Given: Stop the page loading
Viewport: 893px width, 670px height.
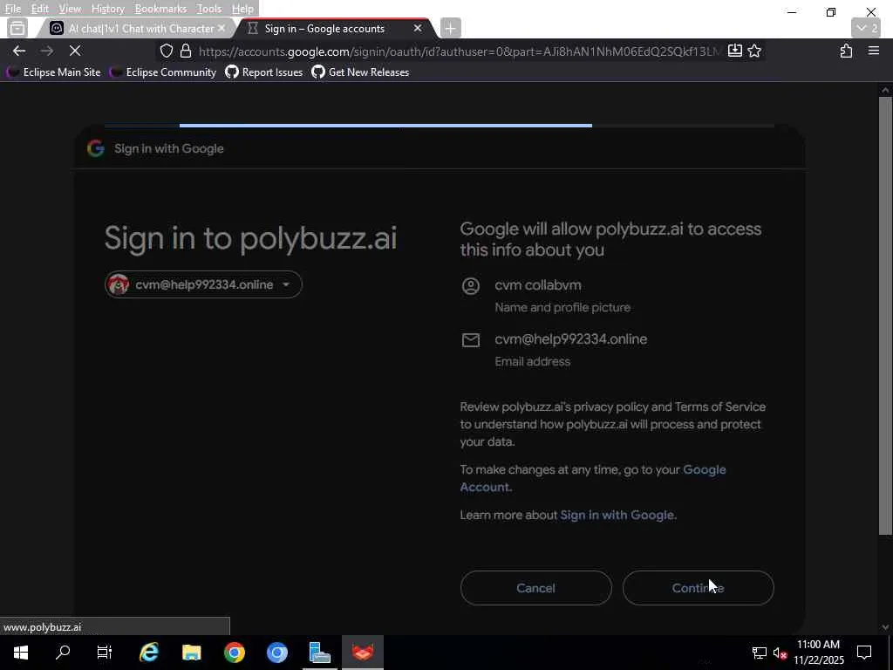Looking at the screenshot, I should pos(75,51).
